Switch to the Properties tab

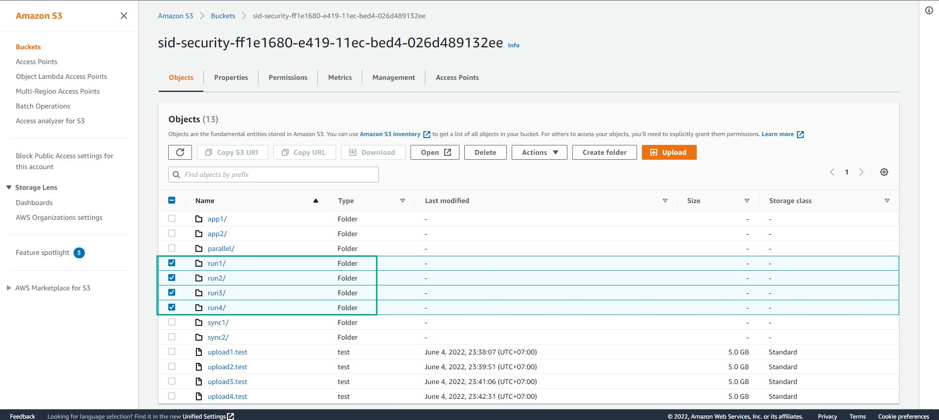click(x=231, y=77)
